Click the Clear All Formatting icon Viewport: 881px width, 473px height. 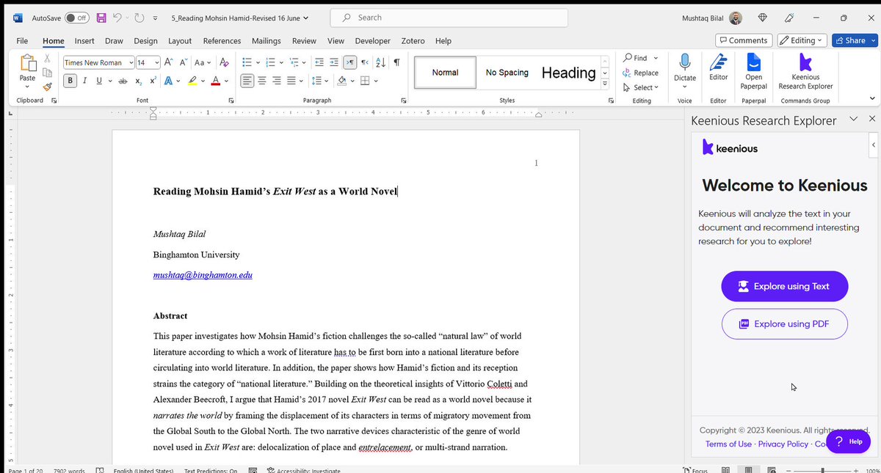tap(225, 62)
